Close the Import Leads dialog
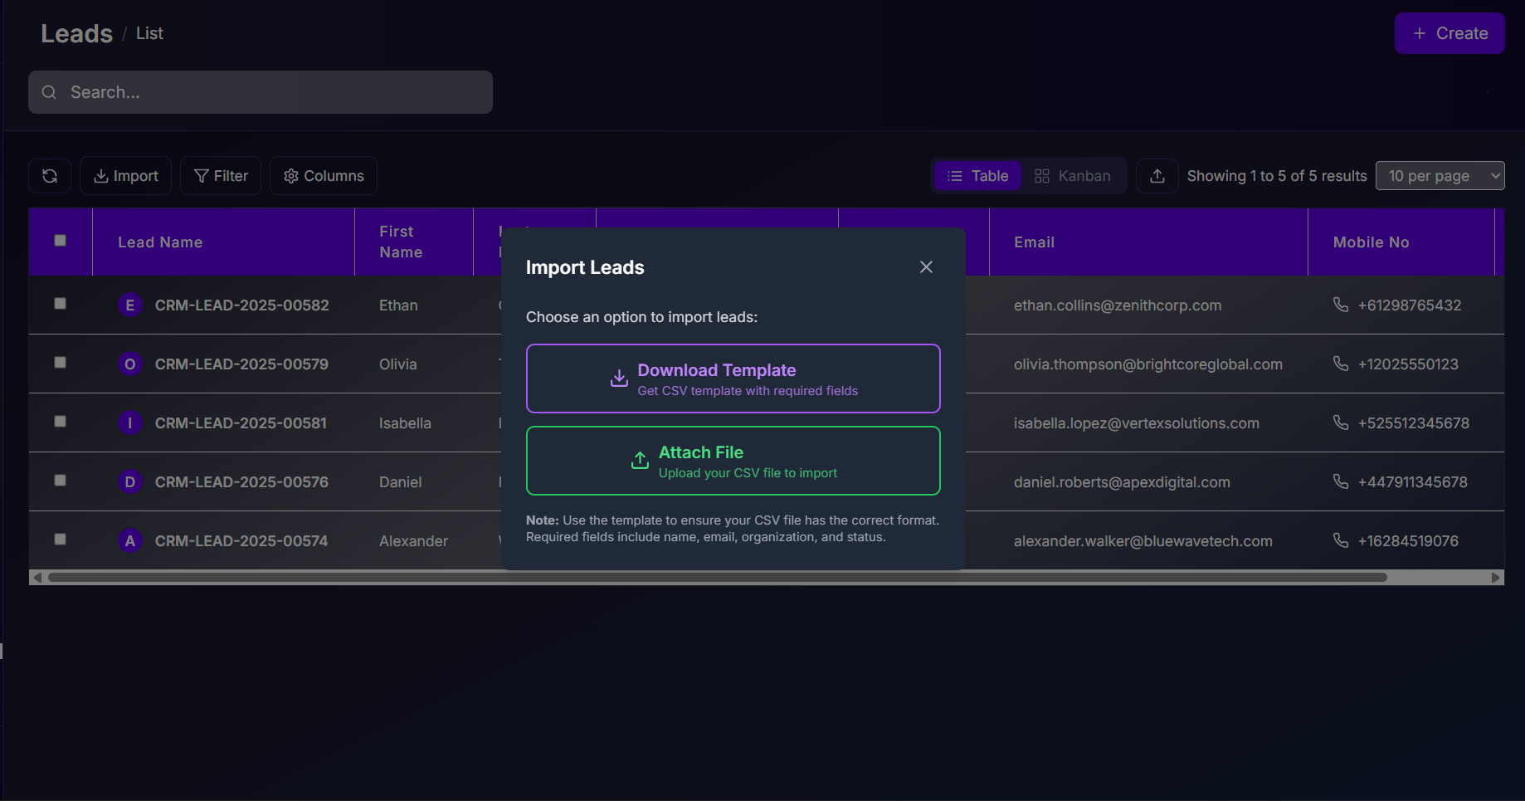Viewport: 1525px width, 801px height. [926, 267]
